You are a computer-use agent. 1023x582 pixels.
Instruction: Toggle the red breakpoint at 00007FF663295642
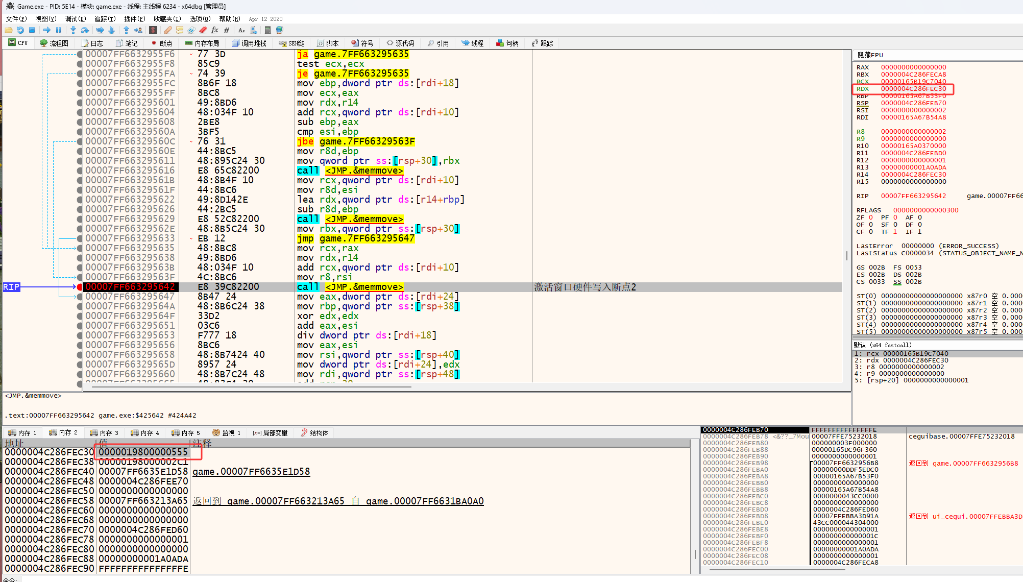[x=79, y=287]
